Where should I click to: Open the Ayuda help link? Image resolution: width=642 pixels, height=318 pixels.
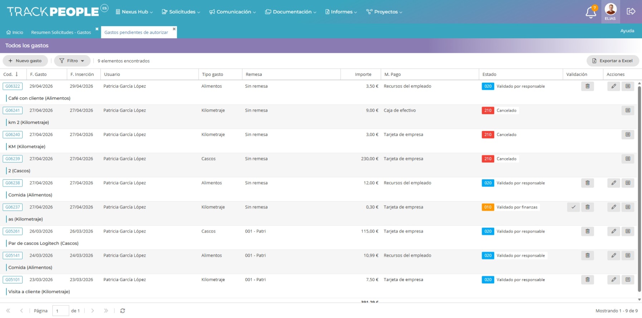(627, 31)
